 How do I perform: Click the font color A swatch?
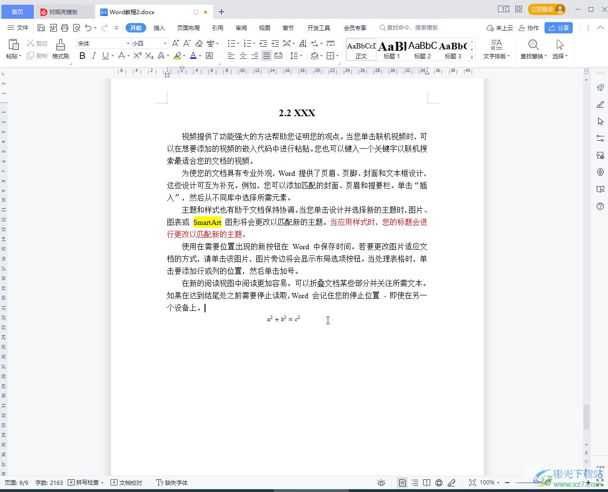[193, 56]
